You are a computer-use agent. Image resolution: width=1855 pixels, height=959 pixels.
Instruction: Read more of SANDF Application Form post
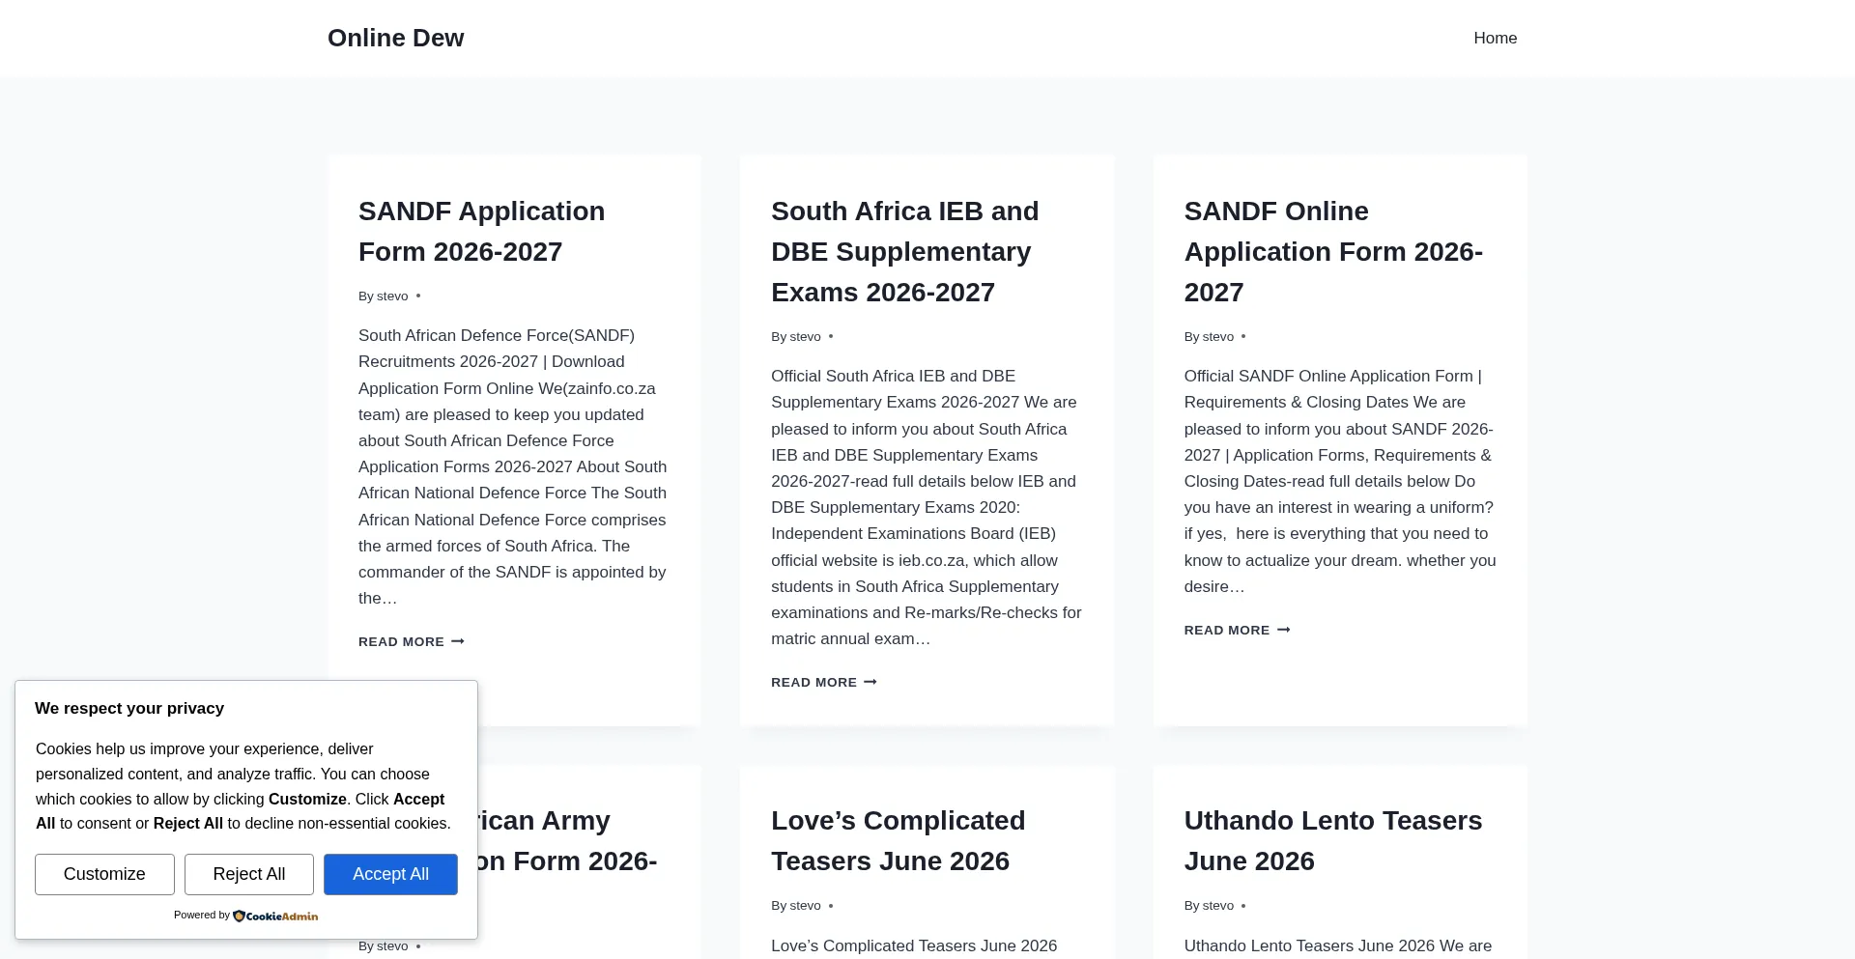[411, 641]
